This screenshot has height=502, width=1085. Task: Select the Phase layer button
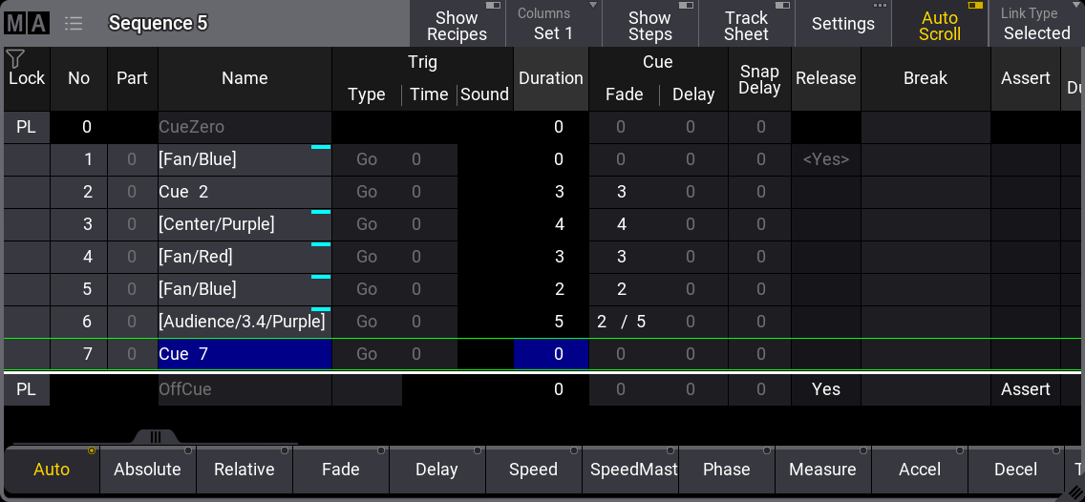(726, 470)
